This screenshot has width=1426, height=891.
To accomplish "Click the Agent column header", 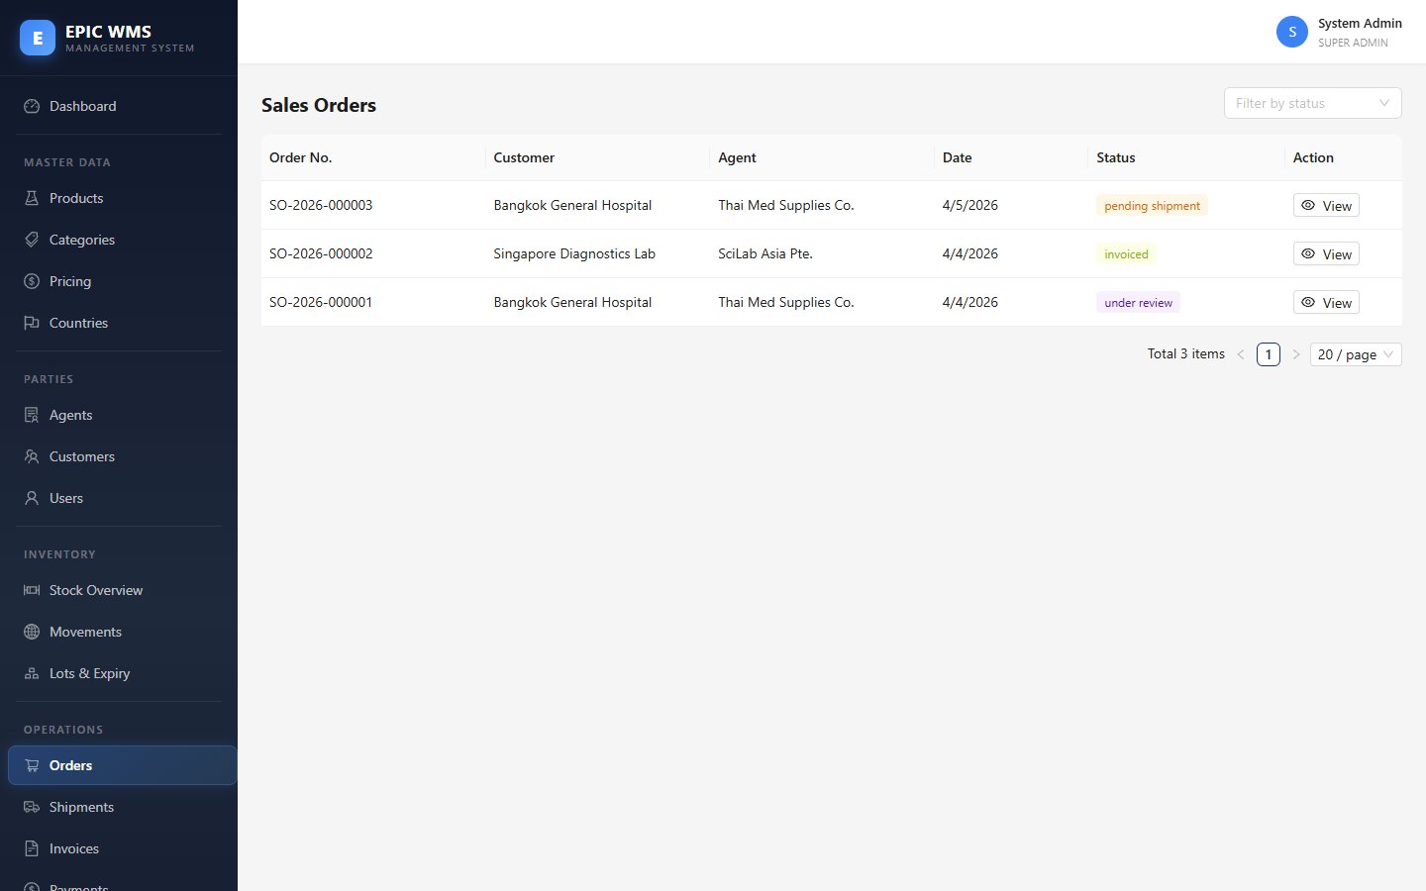I will [823, 157].
